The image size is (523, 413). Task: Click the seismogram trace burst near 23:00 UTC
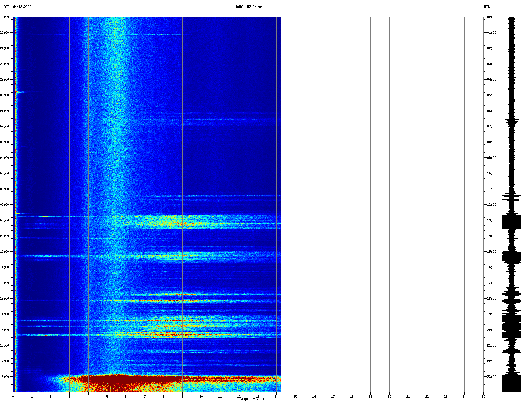[x=511, y=383]
